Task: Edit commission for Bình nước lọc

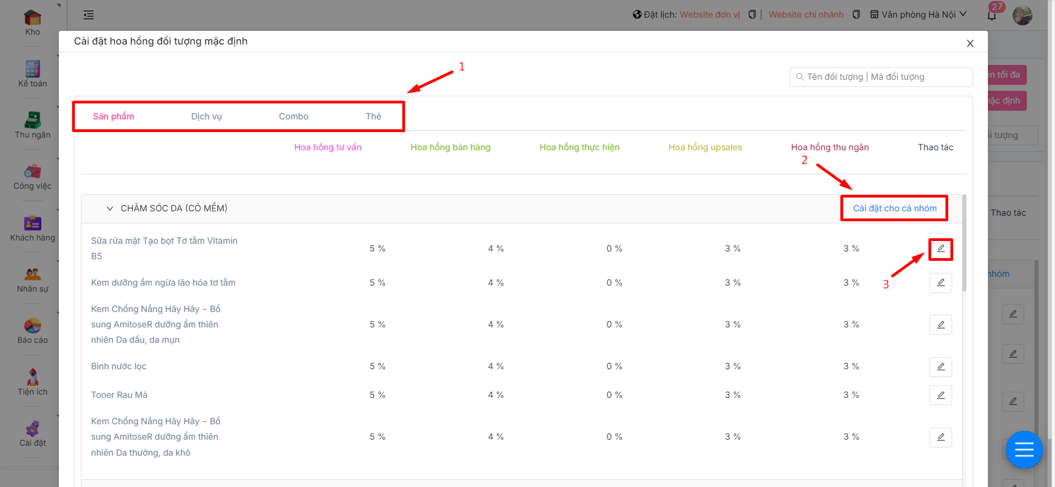Action: [x=941, y=366]
